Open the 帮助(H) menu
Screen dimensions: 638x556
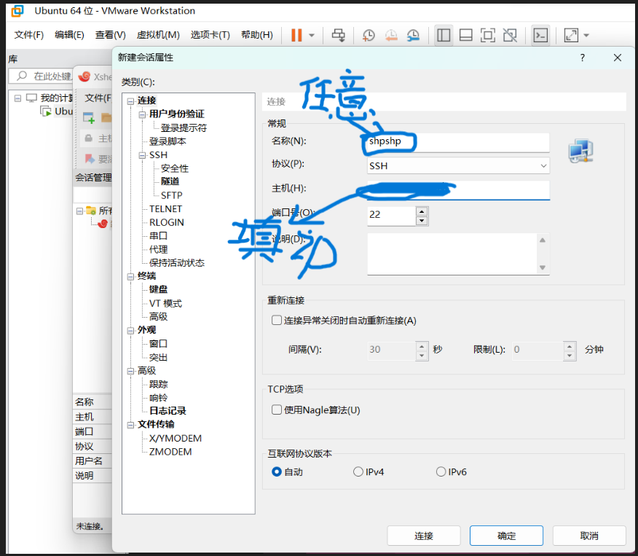tap(257, 35)
